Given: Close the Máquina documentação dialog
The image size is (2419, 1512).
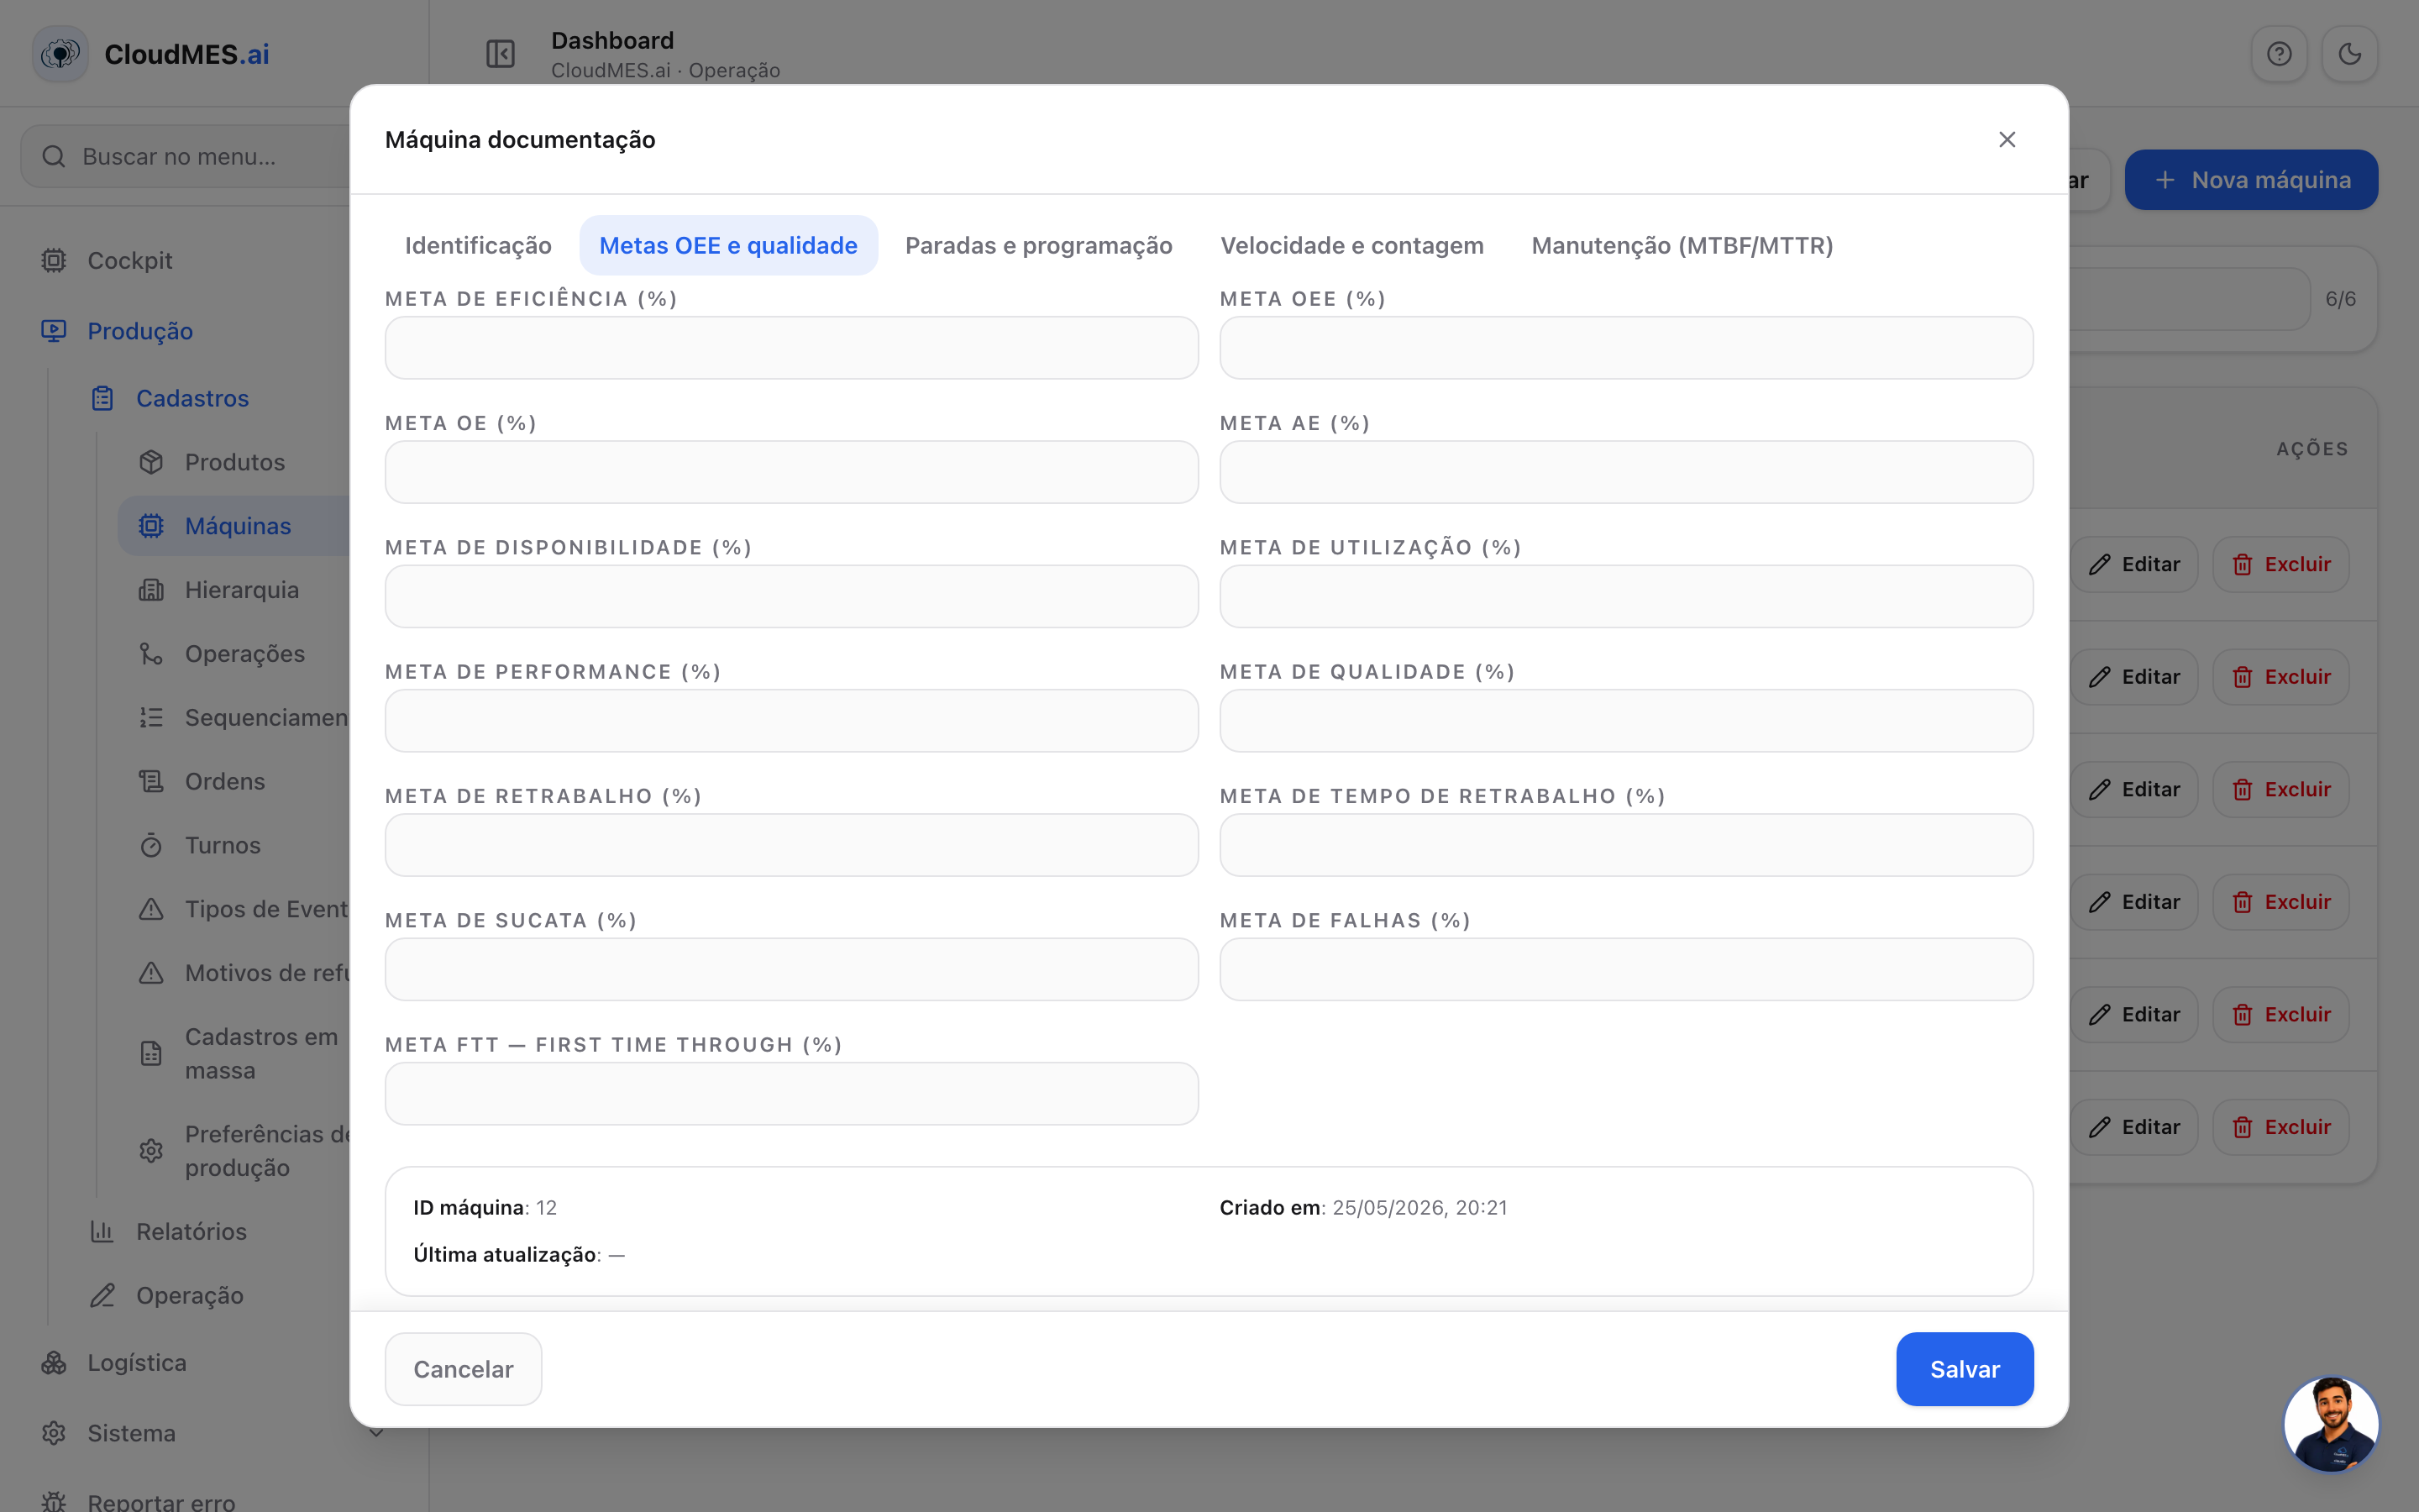Looking at the screenshot, I should pos(2006,139).
